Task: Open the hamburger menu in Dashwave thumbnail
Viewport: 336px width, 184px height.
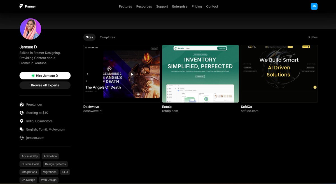Action: (x=86, y=48)
